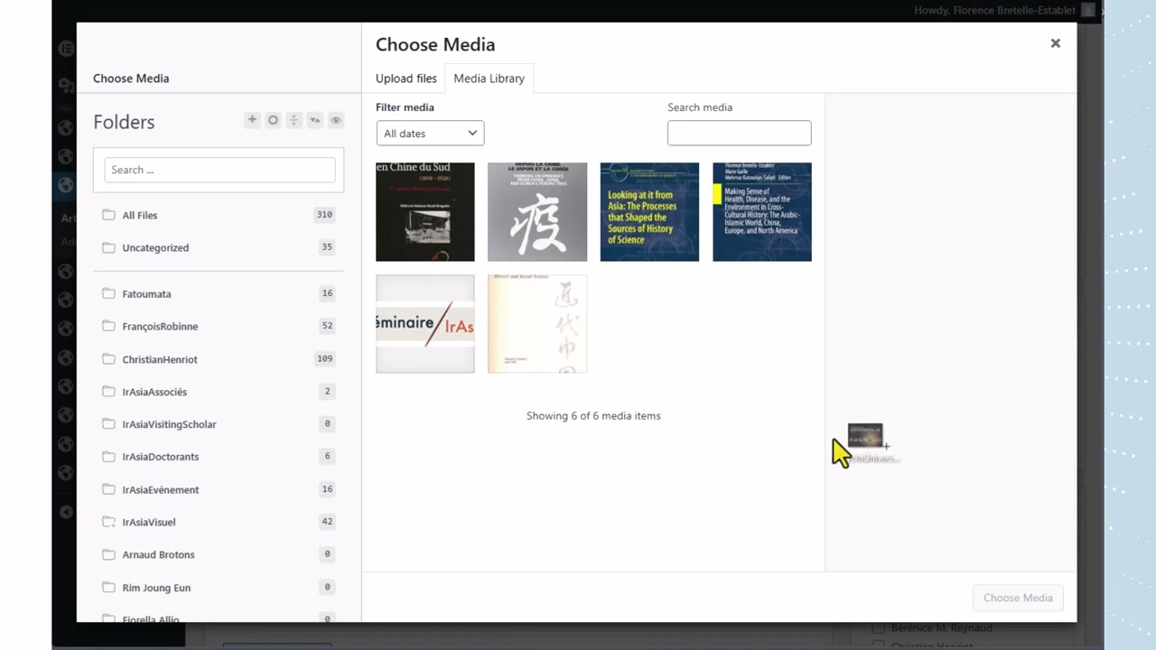
Task: Click the IrAsiaVisuel folder icon
Action: [x=108, y=522]
